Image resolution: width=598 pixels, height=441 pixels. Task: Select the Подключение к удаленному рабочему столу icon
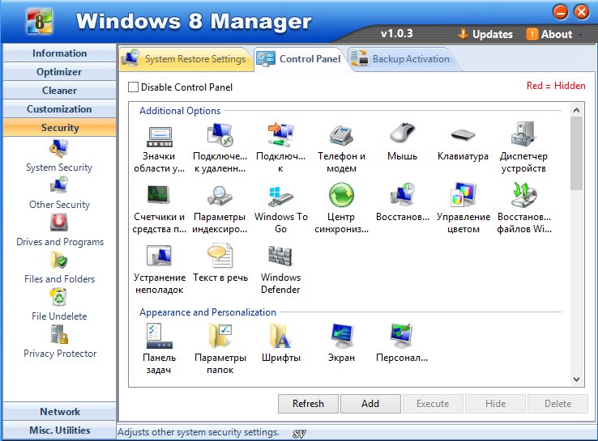(x=220, y=136)
